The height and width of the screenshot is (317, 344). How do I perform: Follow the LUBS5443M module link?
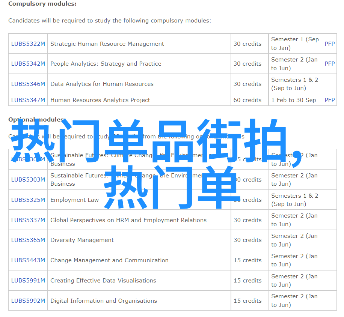click(x=28, y=260)
